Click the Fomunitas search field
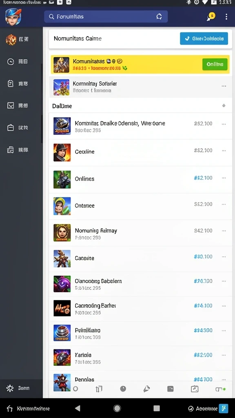235x418 pixels. (x=106, y=16)
